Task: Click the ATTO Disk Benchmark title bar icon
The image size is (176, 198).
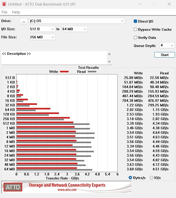Action: (x=4, y=4)
